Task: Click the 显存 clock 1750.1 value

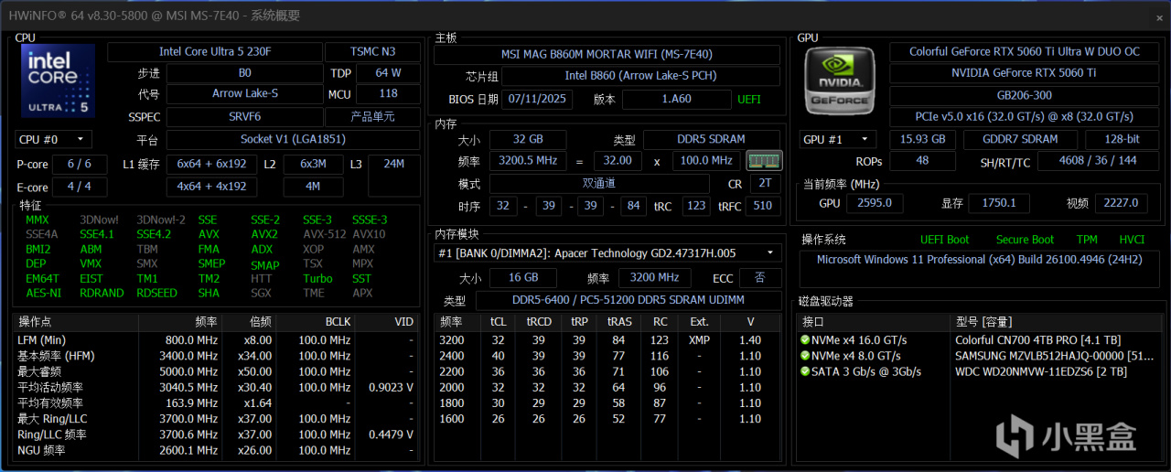Action: 998,203
